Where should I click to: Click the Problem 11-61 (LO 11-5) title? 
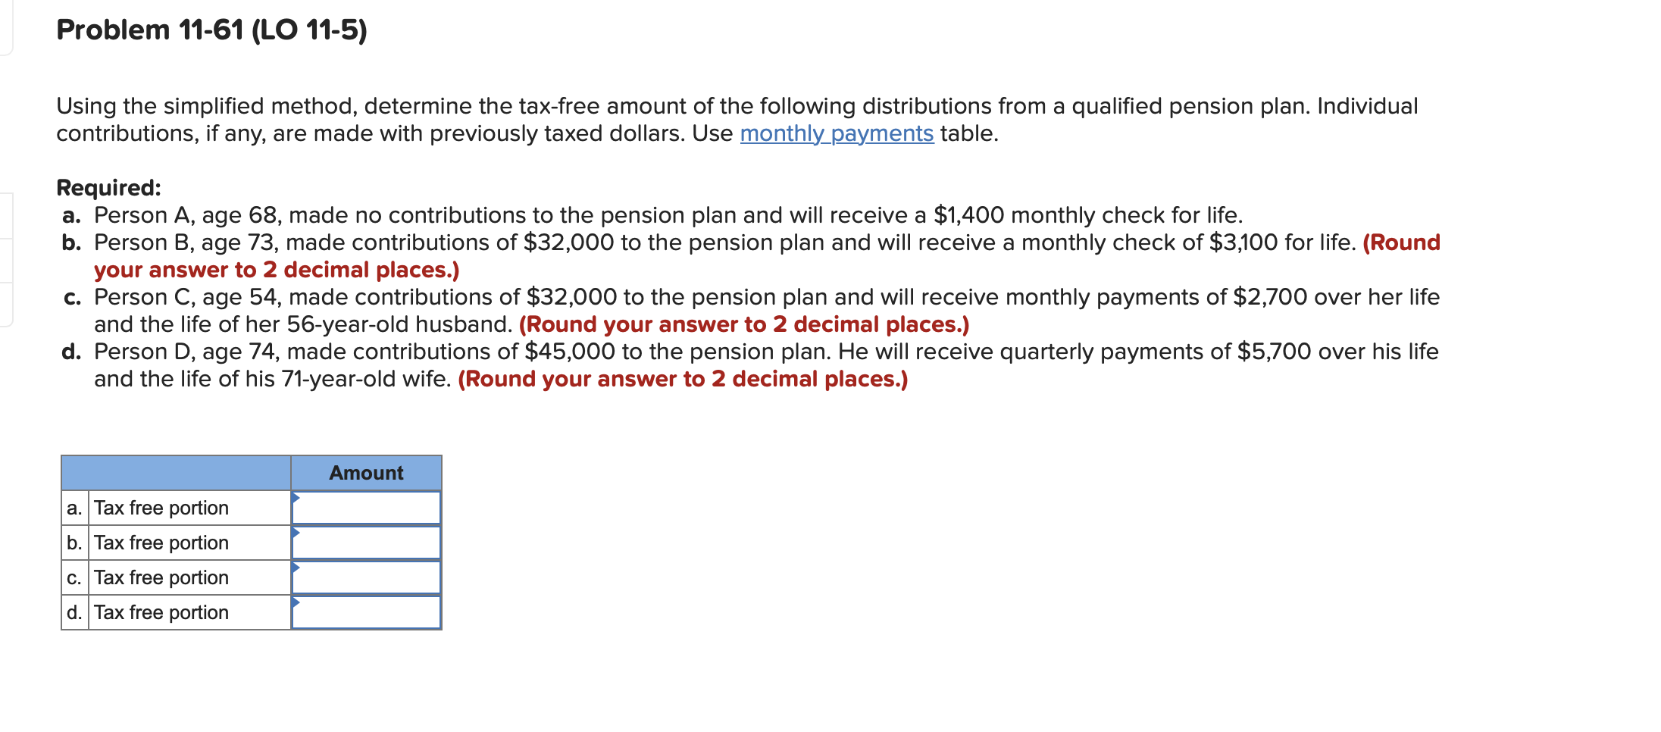(212, 30)
